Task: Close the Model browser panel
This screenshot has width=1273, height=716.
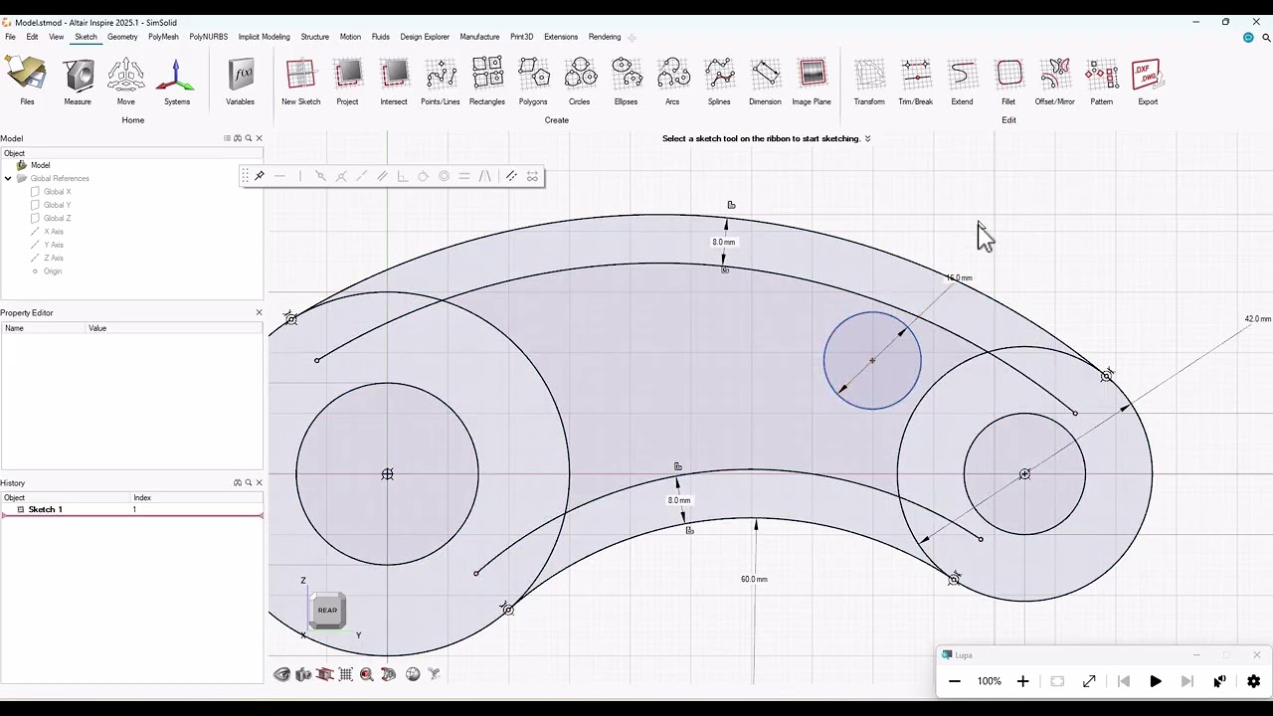Action: 260,138
